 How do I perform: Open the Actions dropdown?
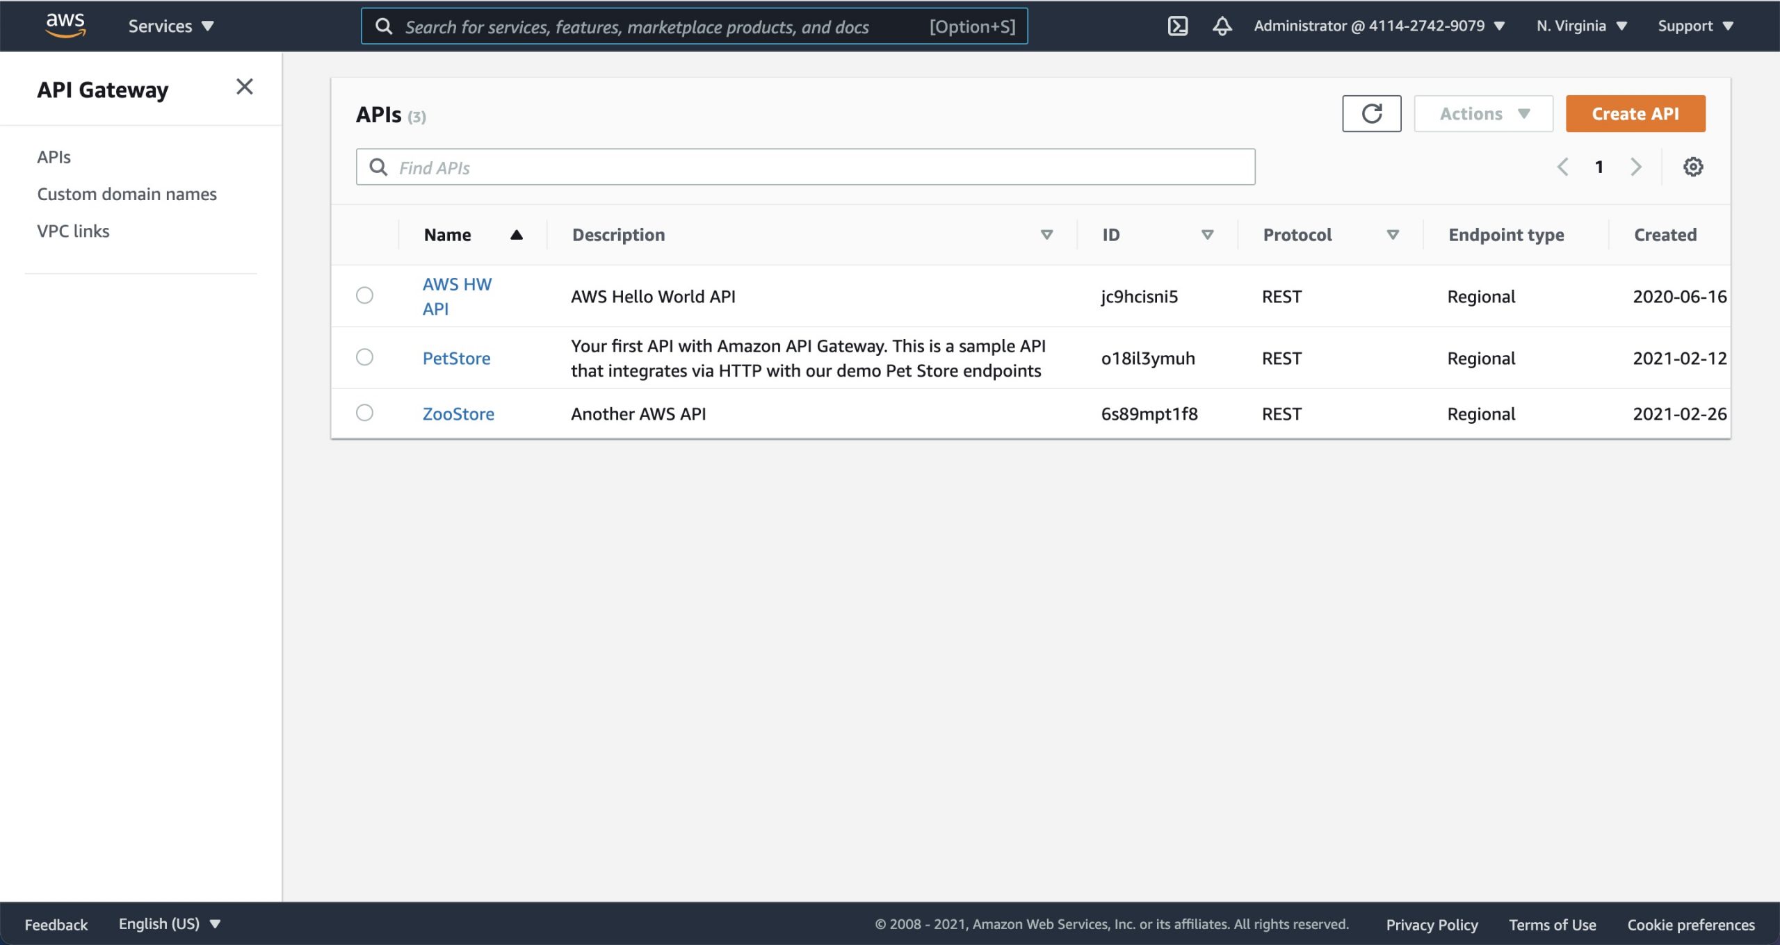coord(1483,113)
